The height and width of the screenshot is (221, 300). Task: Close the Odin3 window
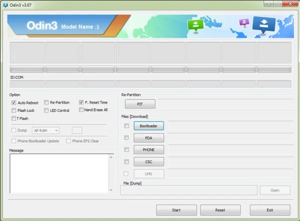pyautogui.click(x=290, y=4)
